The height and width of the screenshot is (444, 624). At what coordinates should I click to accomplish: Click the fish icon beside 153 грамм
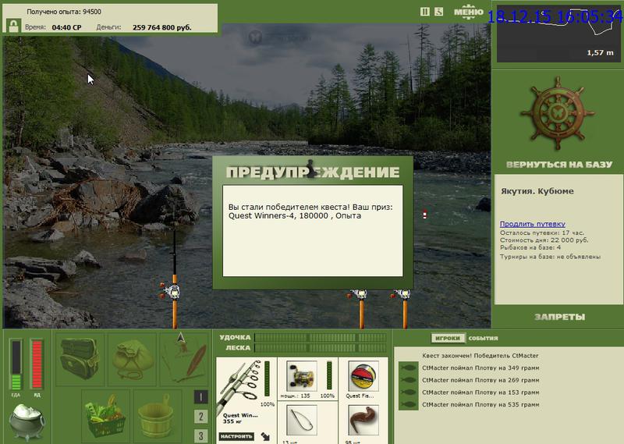tap(408, 392)
